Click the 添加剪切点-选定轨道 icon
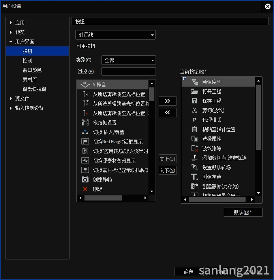This screenshot has width=274, height=280. pyautogui.click(x=195, y=158)
